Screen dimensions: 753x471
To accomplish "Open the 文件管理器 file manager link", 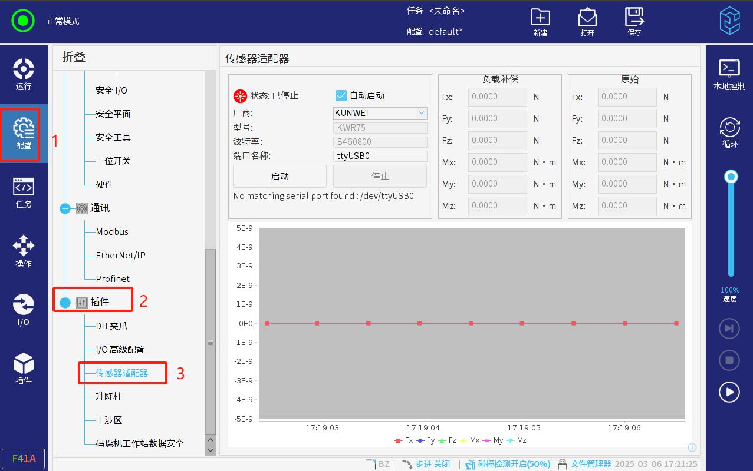I will coord(590,464).
